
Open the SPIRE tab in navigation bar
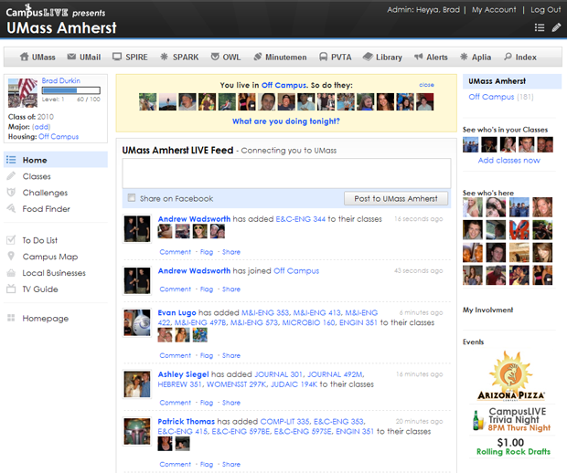click(129, 57)
